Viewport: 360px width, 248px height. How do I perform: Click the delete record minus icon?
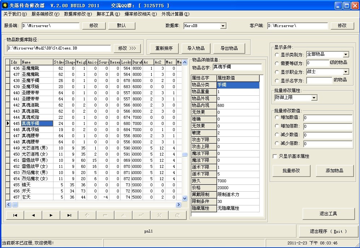click(x=105, y=215)
